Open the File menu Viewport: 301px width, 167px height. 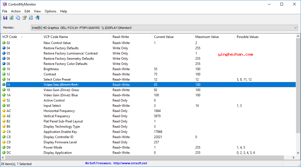point(5,11)
